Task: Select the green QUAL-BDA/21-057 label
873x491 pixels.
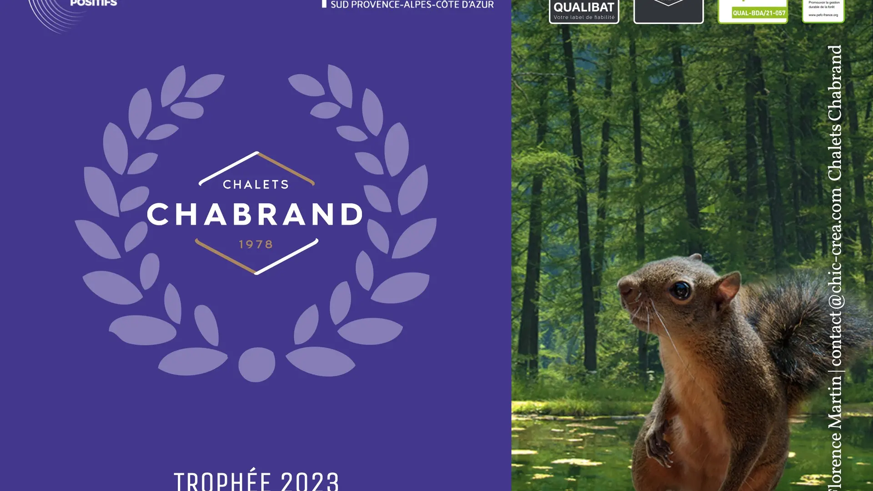Action: (x=759, y=13)
